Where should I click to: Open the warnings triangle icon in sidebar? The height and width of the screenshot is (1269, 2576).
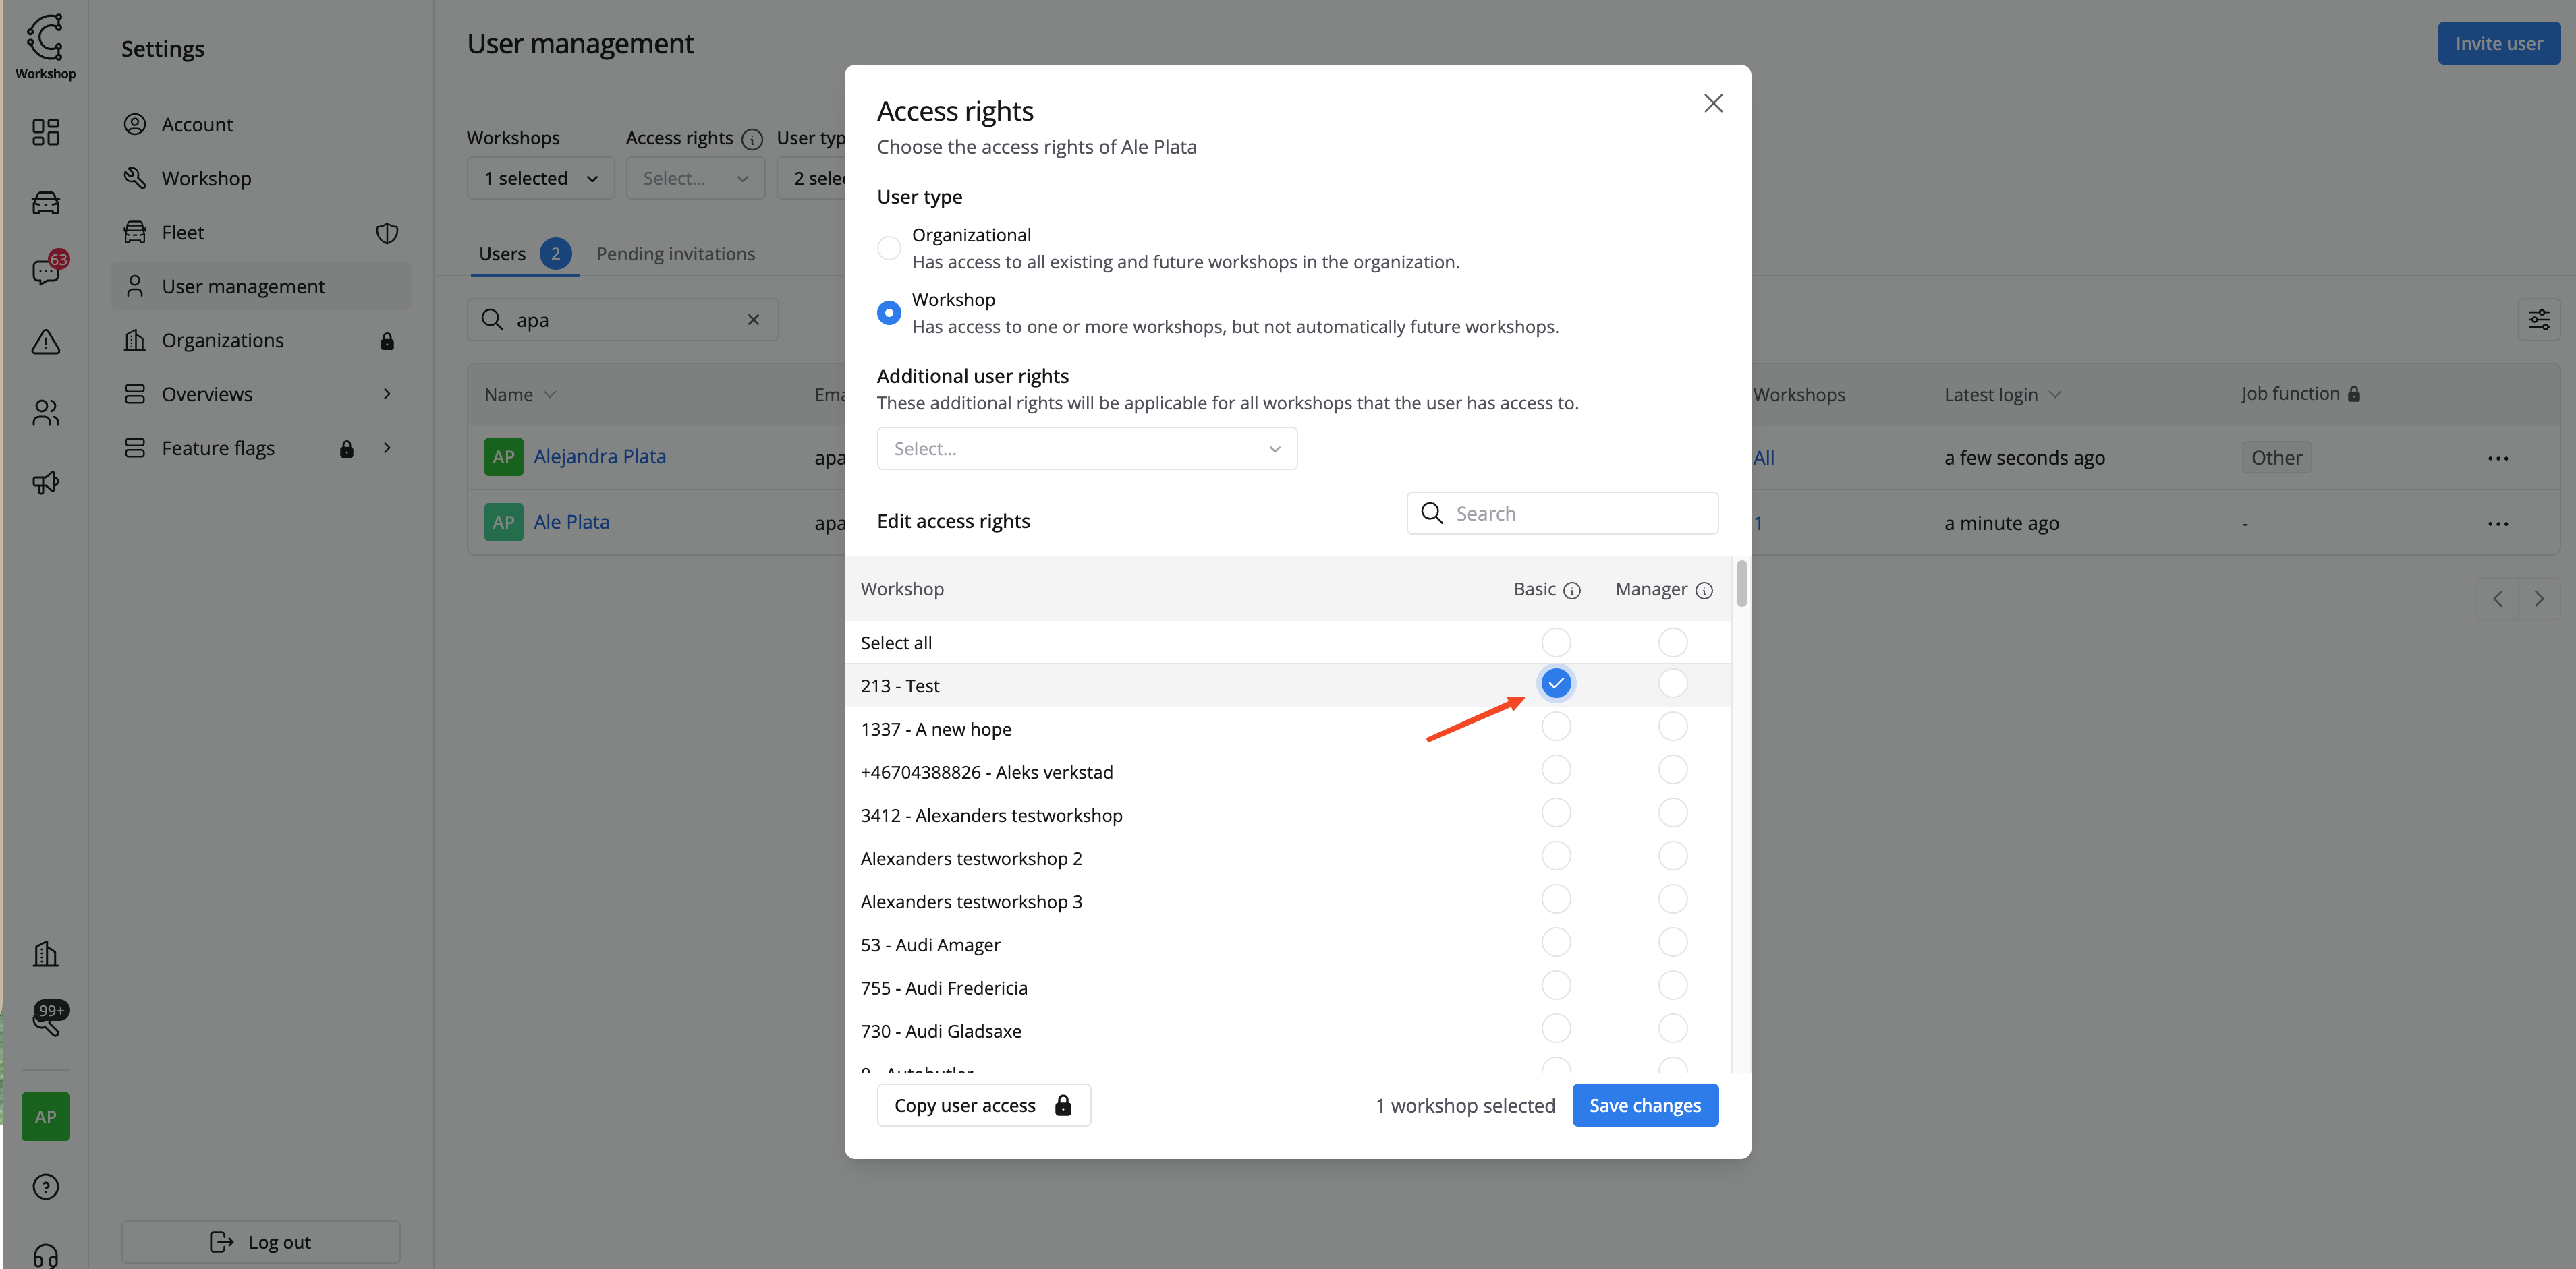45,342
